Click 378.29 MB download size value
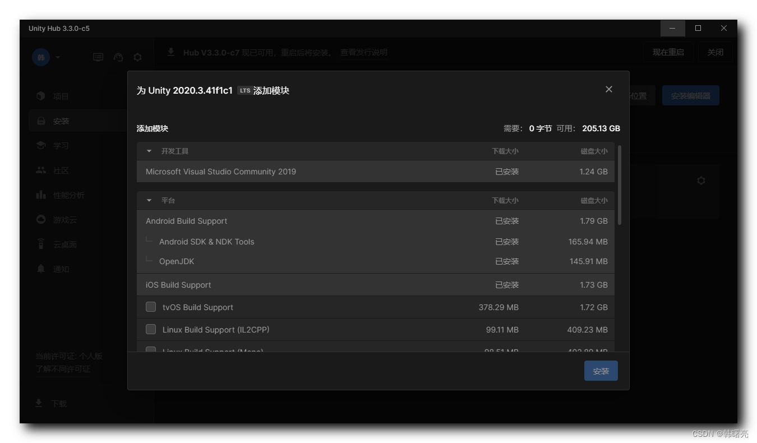This screenshot has width=757, height=443. click(x=498, y=307)
